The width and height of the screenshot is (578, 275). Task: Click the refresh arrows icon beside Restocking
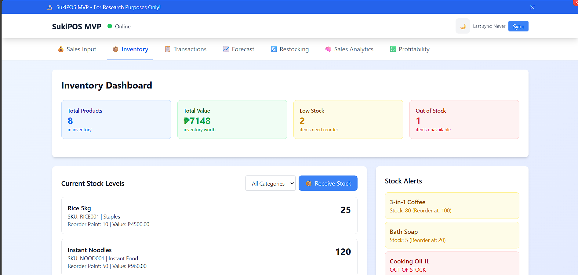pos(274,49)
